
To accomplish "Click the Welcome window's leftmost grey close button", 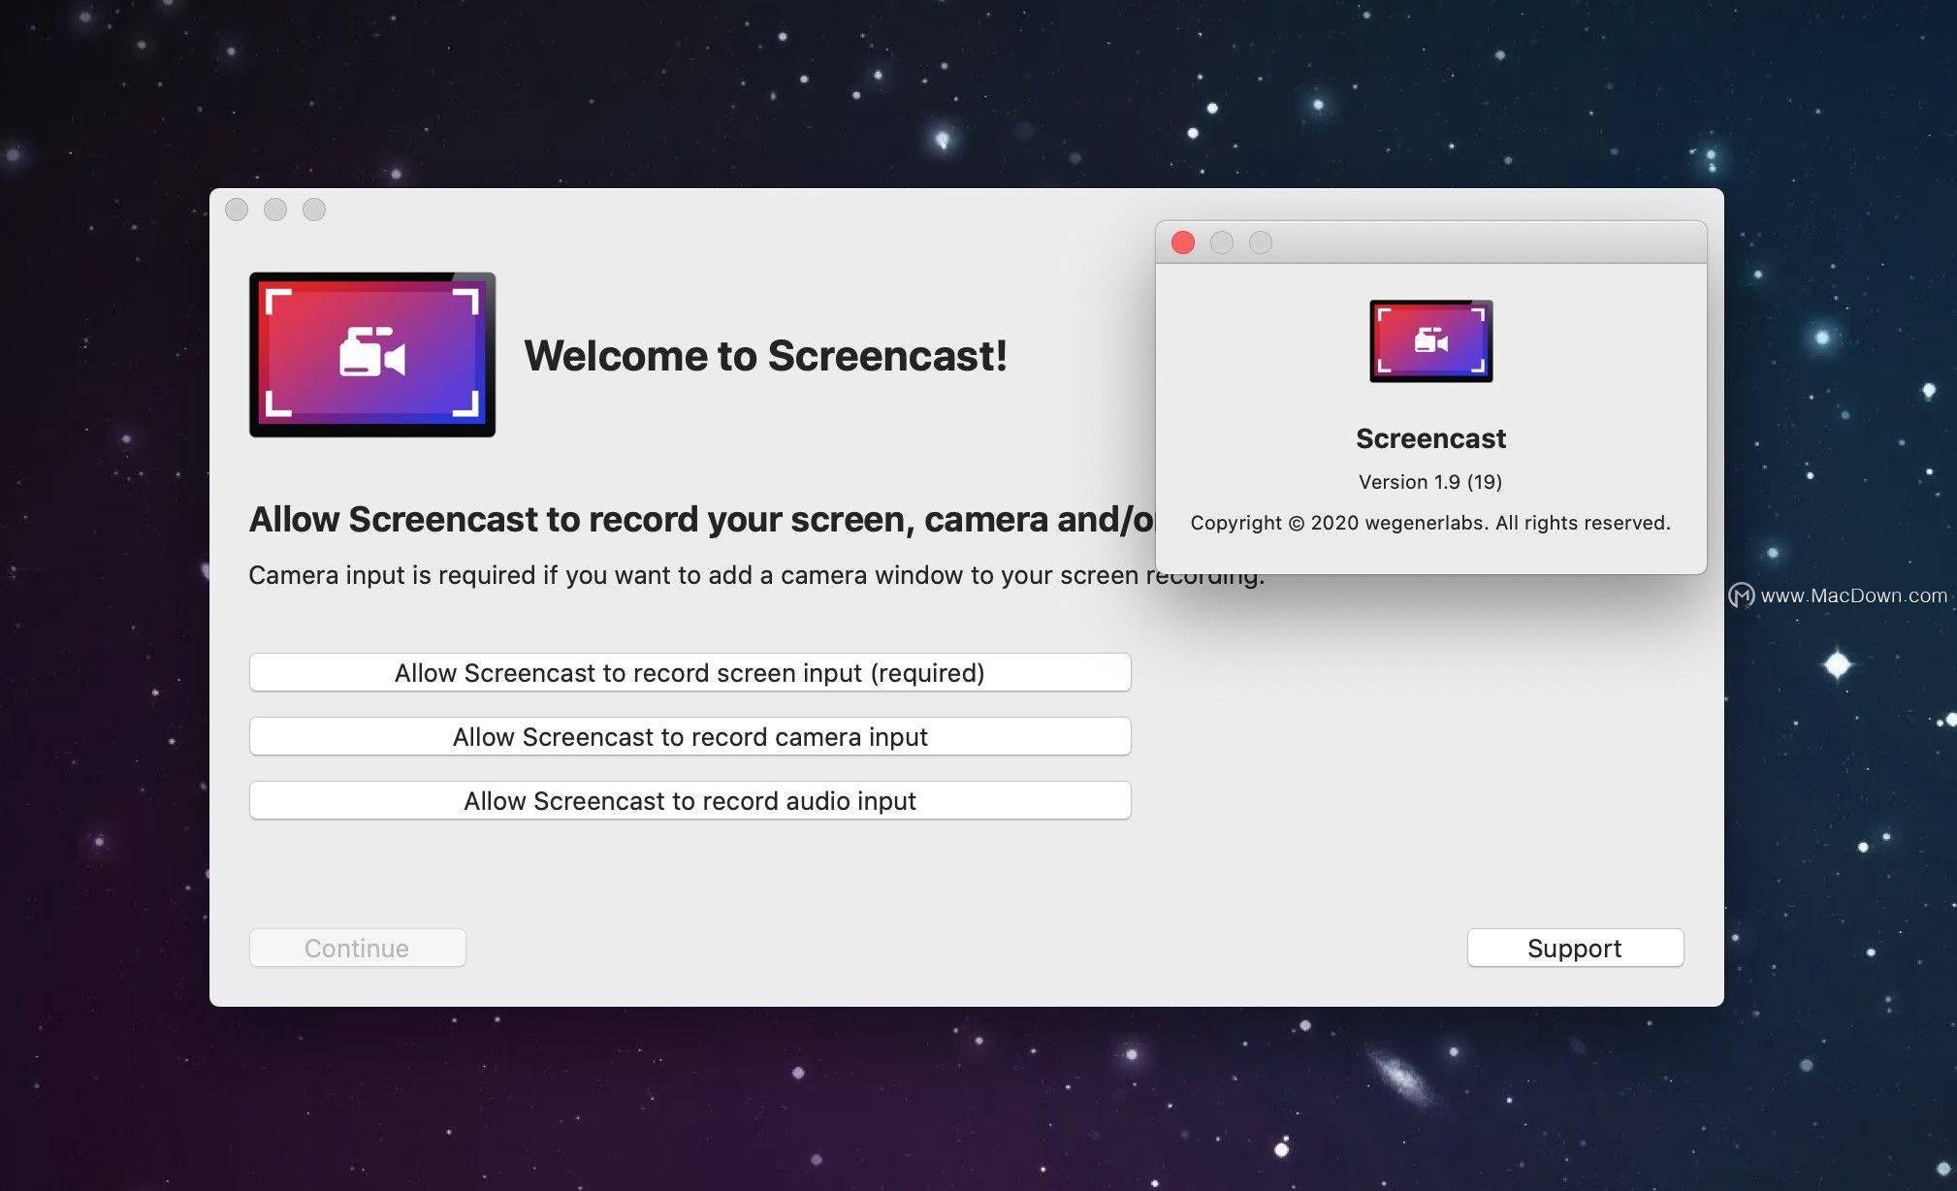I will pyautogui.click(x=237, y=209).
